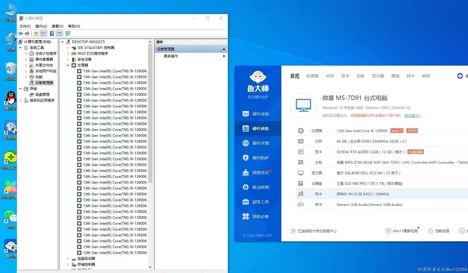
Task: Click 功耗估算 button
Action: [x=438, y=231]
